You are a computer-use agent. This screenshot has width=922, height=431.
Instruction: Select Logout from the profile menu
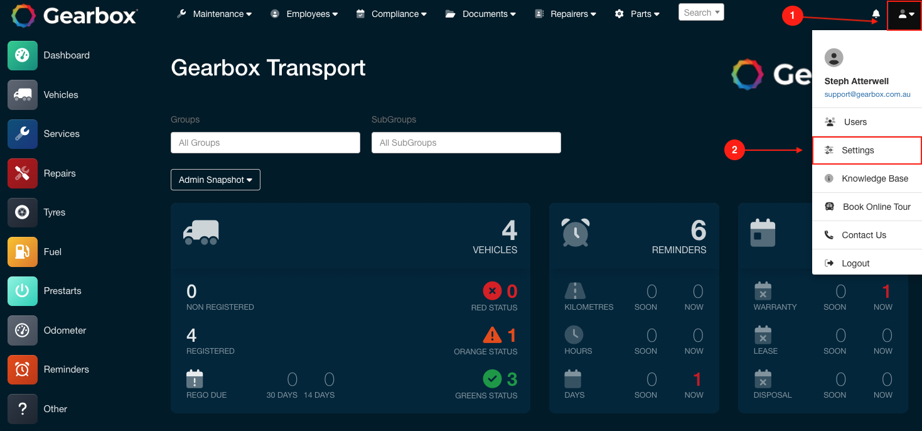point(867,263)
